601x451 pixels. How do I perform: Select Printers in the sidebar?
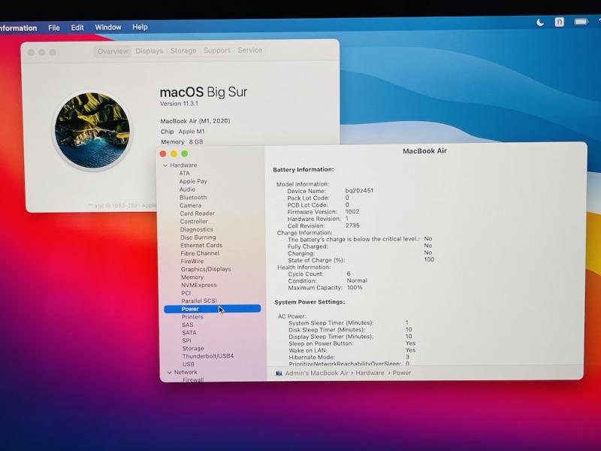(x=193, y=317)
